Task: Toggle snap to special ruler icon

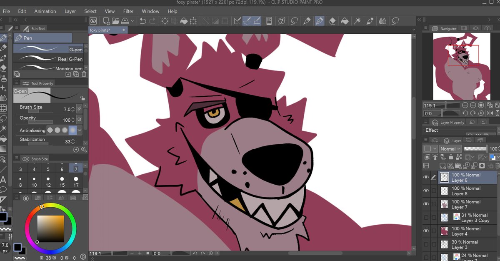Action: click(x=247, y=21)
